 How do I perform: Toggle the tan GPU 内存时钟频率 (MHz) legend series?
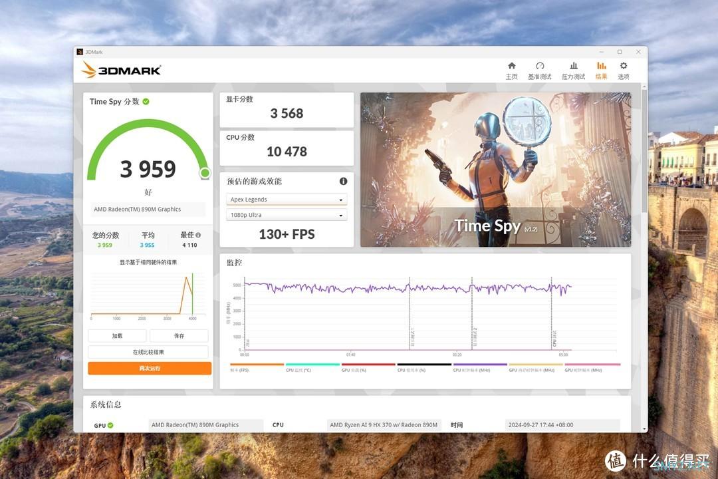point(536,368)
